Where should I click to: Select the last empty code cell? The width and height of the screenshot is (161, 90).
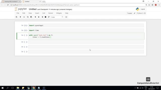coord(86,51)
